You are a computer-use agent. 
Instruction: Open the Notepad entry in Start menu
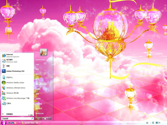click(17, 103)
